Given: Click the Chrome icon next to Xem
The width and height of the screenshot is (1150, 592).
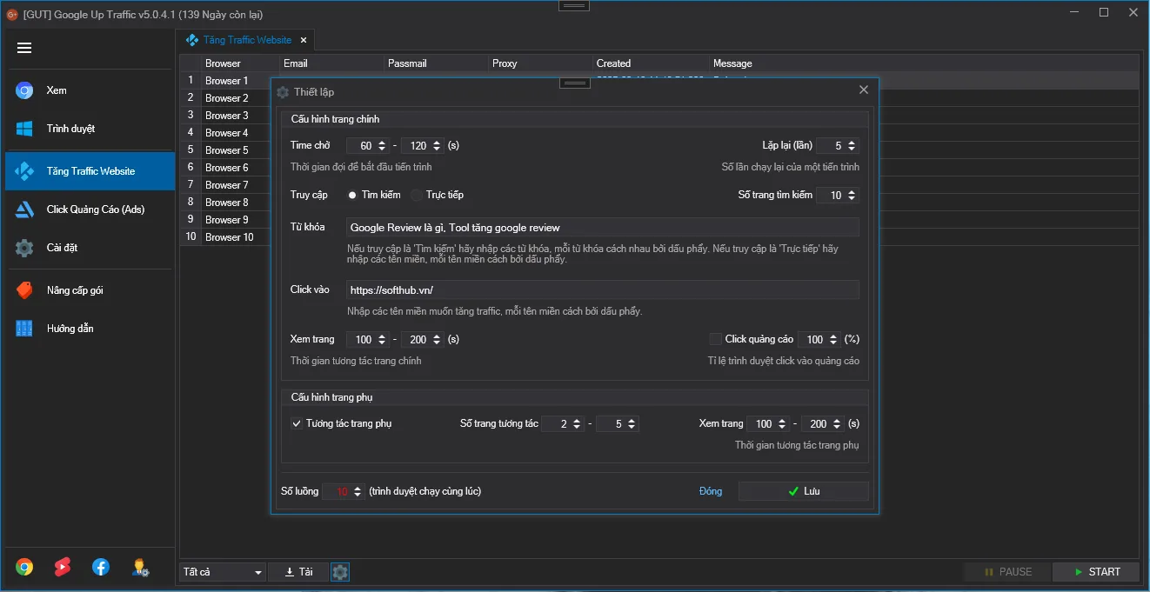Looking at the screenshot, I should [x=24, y=90].
